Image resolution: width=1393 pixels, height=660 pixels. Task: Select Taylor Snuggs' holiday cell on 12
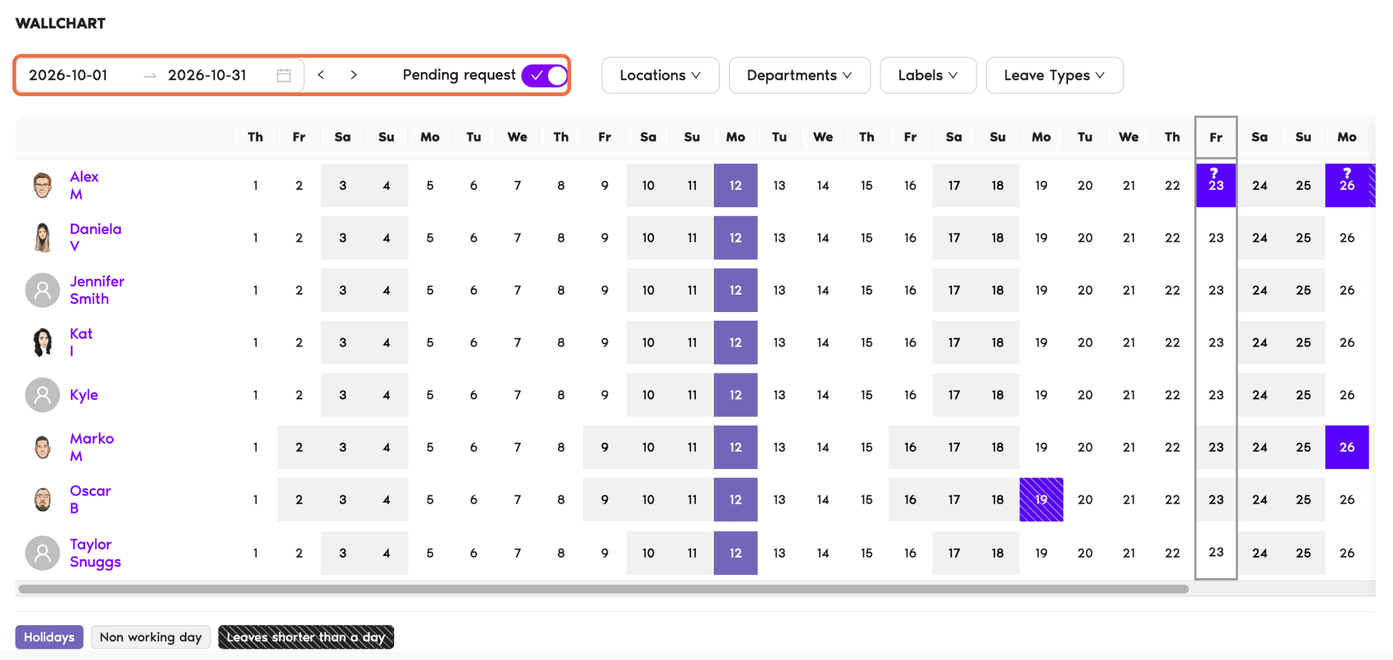(736, 553)
